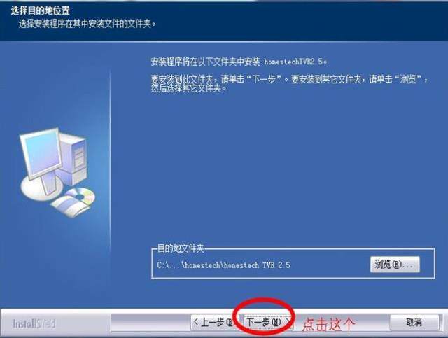Image resolution: width=448 pixels, height=338 pixels.
Task: Open folder browser via 浏览(R)... button
Action: [395, 265]
